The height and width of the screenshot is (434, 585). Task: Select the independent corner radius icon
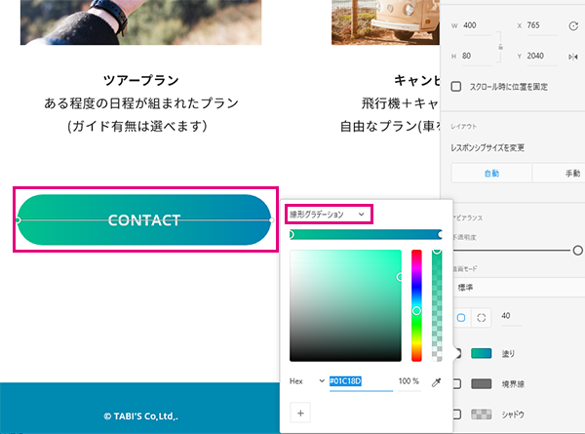pos(481,317)
